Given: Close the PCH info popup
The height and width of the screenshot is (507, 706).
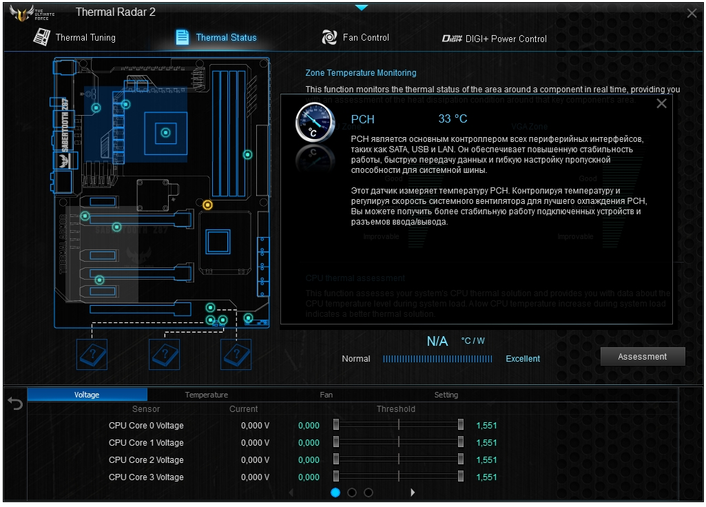Looking at the screenshot, I should tap(661, 103).
